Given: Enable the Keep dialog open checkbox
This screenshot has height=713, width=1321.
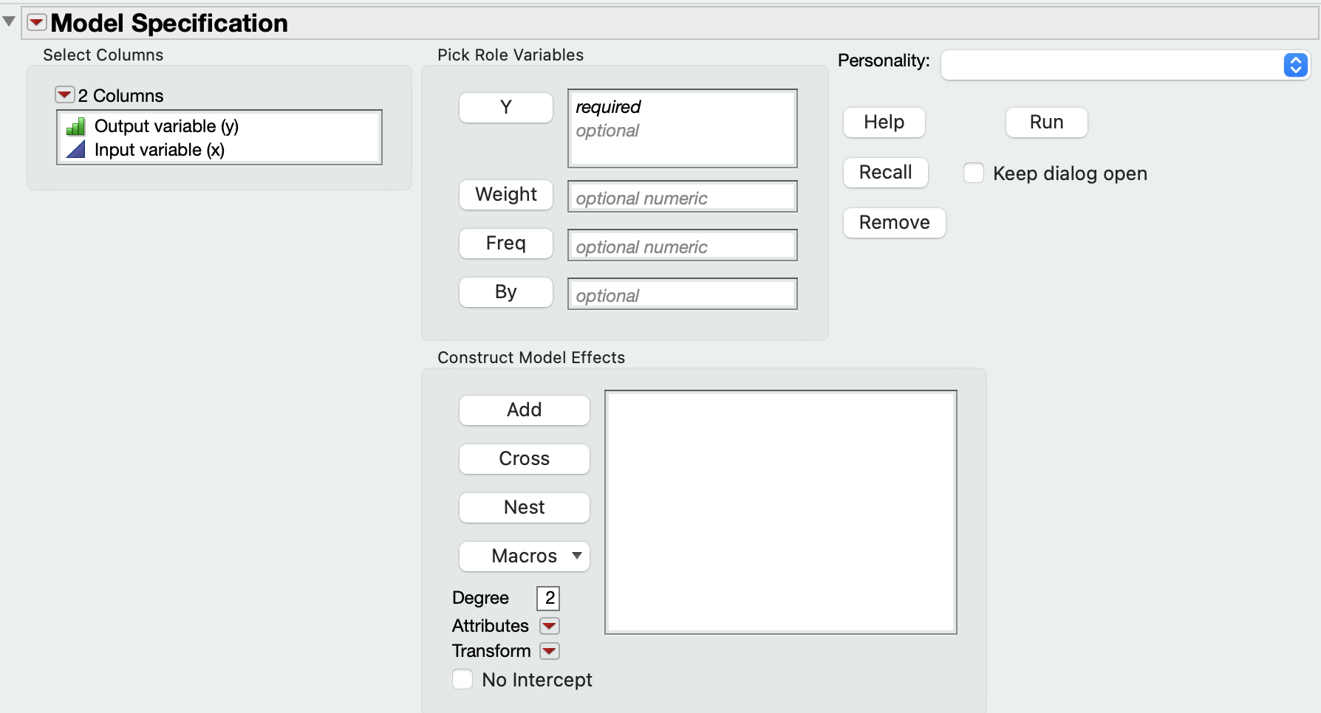Looking at the screenshot, I should coord(974,173).
